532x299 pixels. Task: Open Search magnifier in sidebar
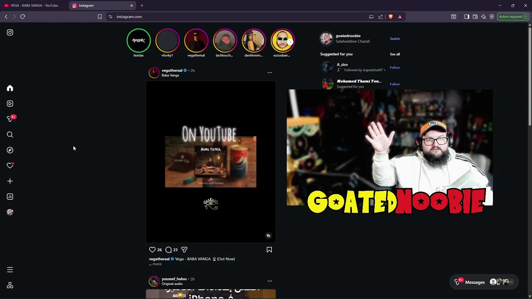[10, 135]
